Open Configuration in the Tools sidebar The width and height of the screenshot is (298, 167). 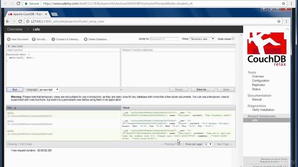[x=261, y=81]
